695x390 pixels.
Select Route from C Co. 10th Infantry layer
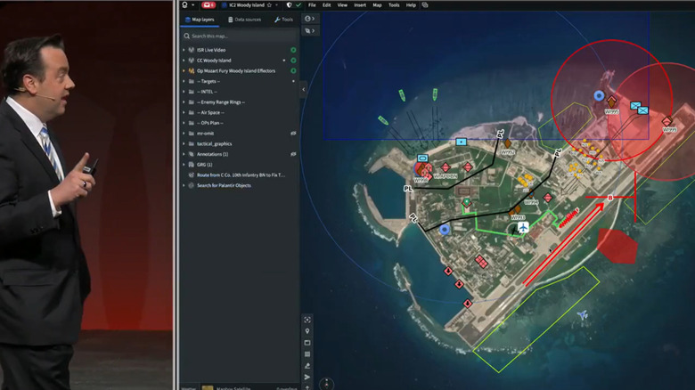pos(241,175)
